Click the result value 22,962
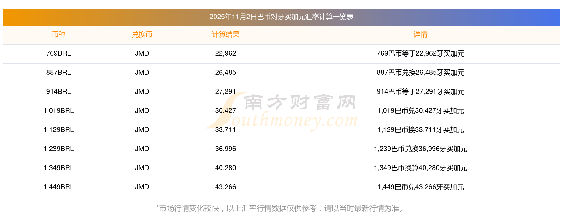563x218 pixels. (226, 53)
